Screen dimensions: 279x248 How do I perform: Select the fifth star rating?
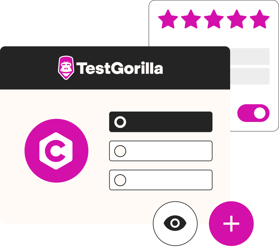click(259, 19)
